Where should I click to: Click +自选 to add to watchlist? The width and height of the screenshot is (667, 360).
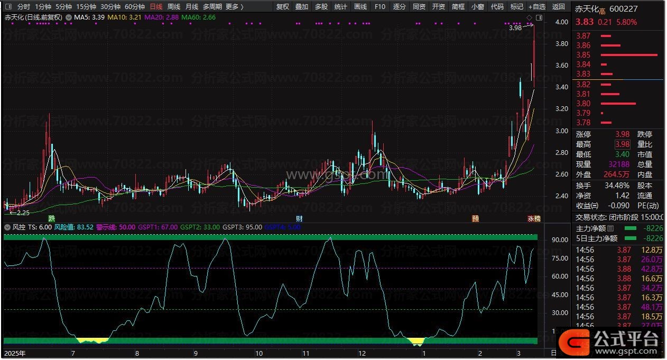pyautogui.click(x=536, y=7)
